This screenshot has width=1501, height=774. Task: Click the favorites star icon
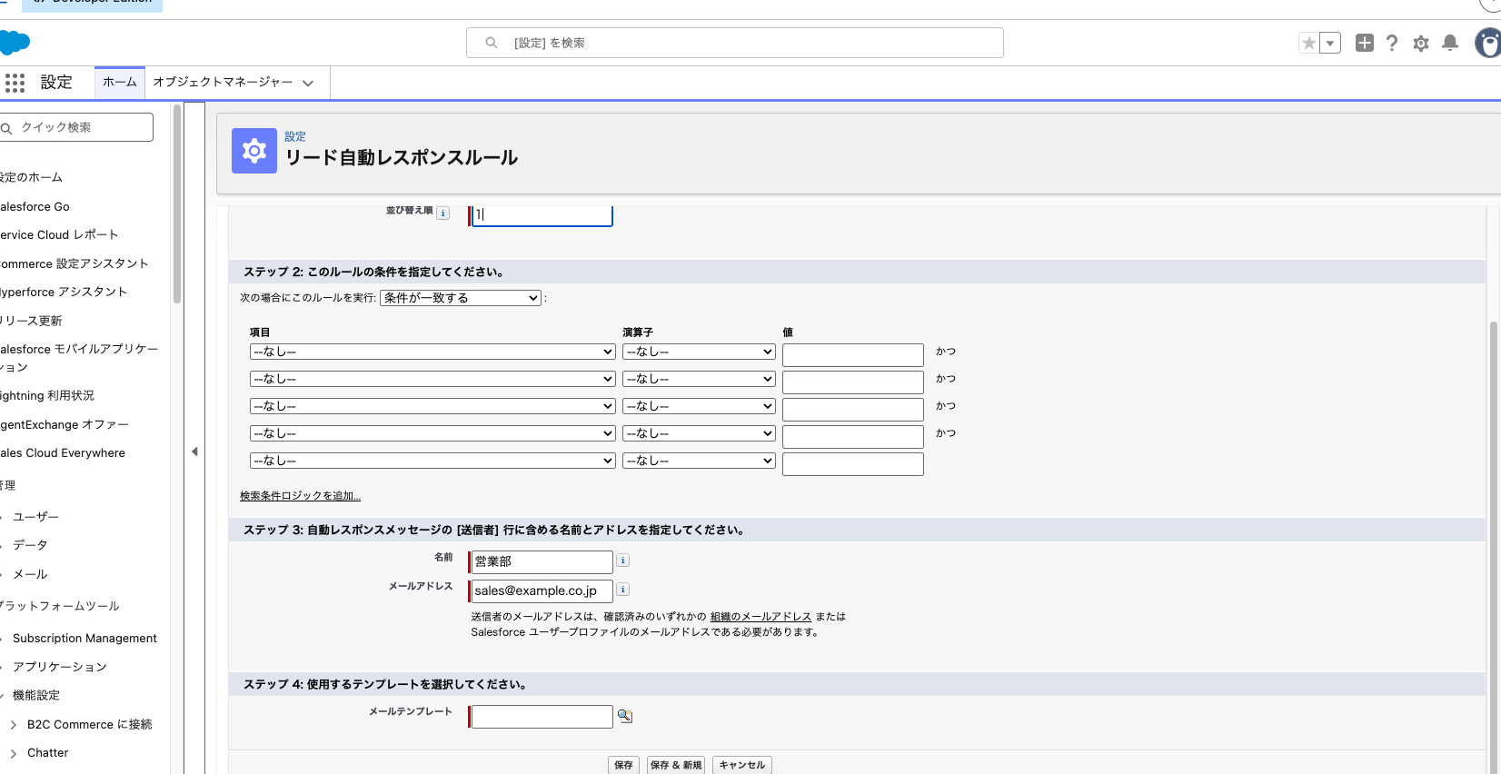(1308, 43)
